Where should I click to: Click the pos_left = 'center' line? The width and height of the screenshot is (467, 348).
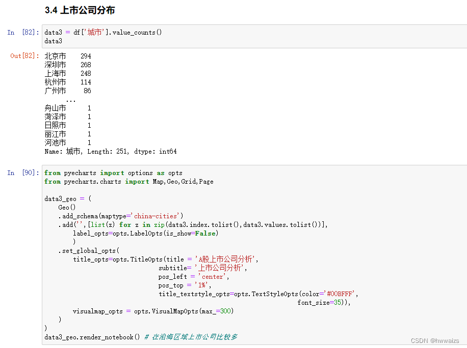point(194,277)
